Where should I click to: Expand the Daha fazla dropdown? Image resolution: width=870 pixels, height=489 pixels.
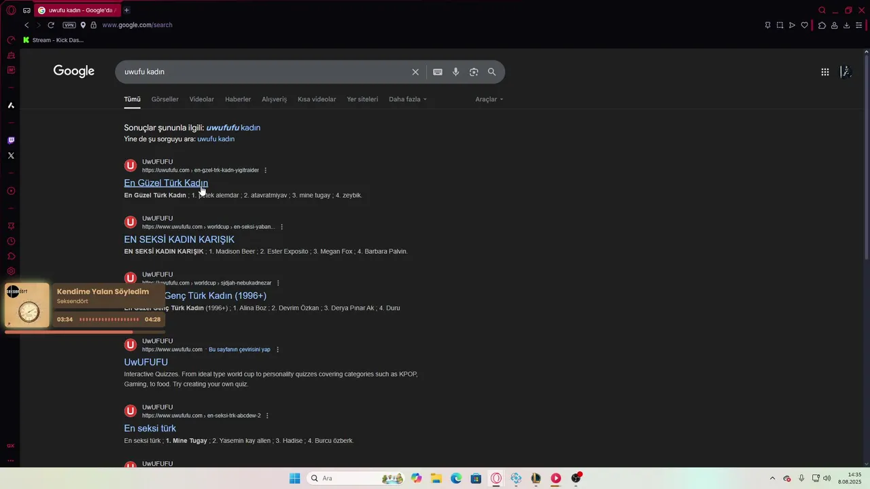(x=408, y=99)
